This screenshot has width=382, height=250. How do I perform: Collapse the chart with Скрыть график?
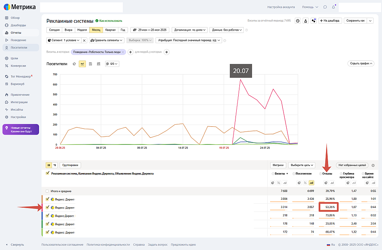click(361, 64)
